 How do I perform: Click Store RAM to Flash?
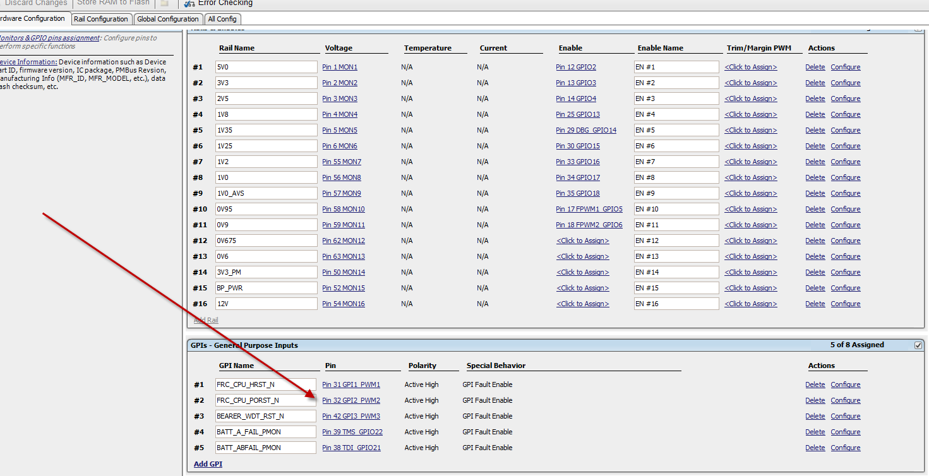point(114,3)
